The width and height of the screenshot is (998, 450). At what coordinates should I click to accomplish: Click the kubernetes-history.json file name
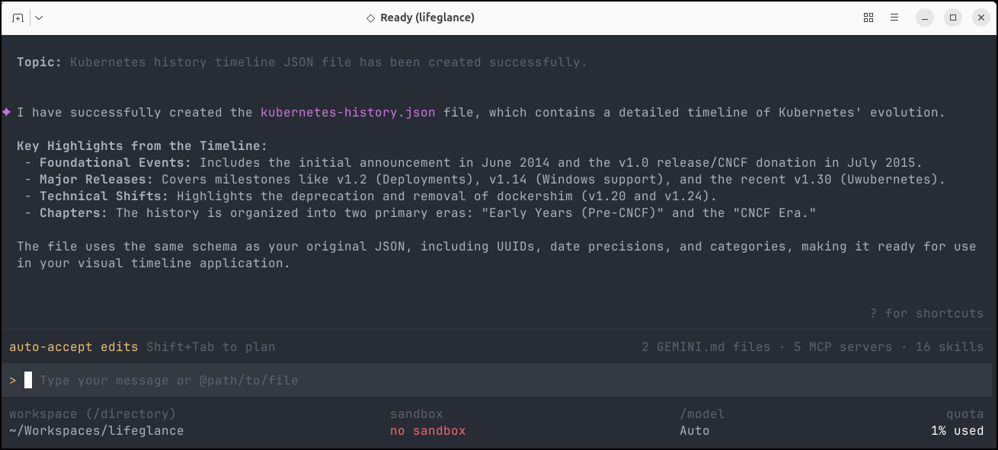[348, 113]
